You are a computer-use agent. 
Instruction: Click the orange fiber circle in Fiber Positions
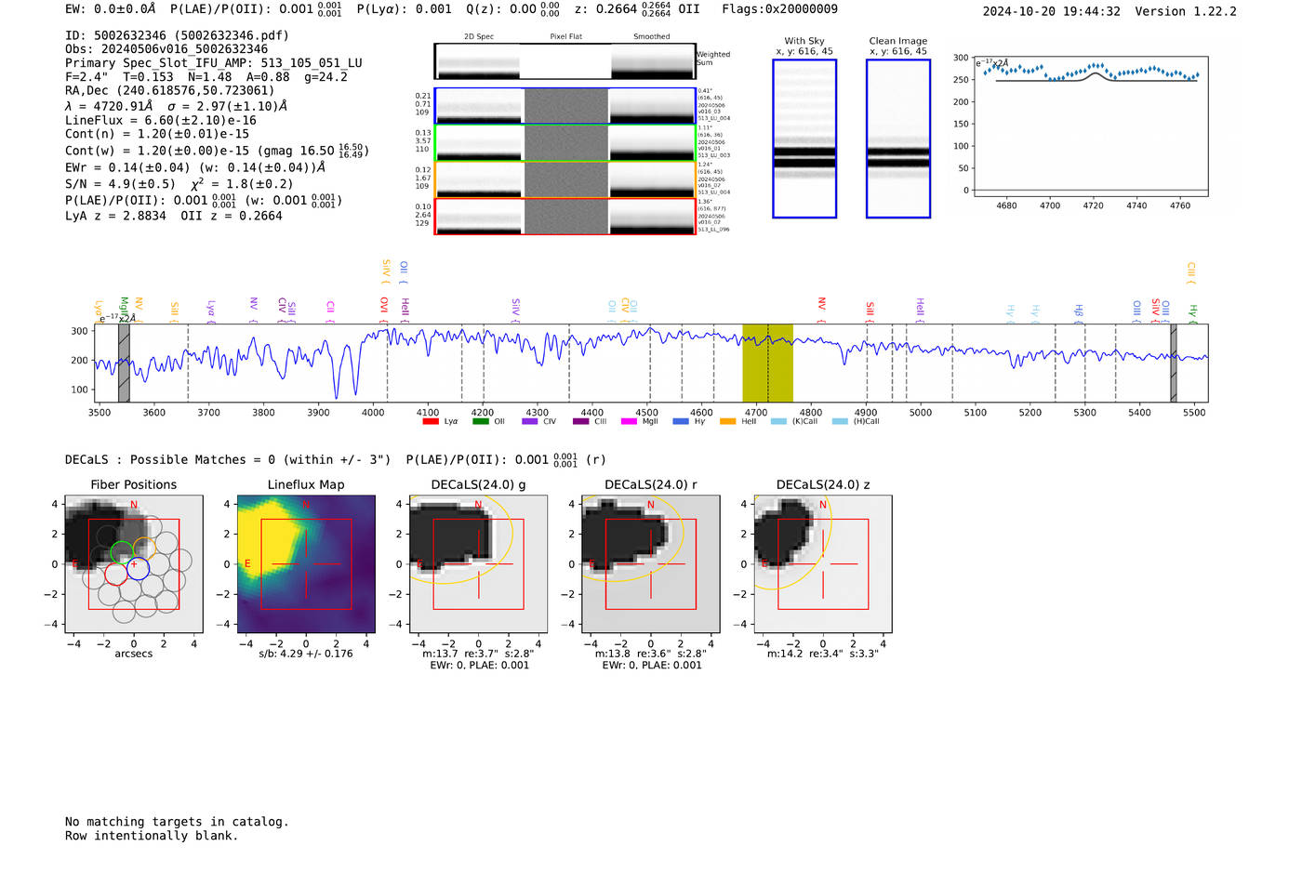click(x=144, y=549)
